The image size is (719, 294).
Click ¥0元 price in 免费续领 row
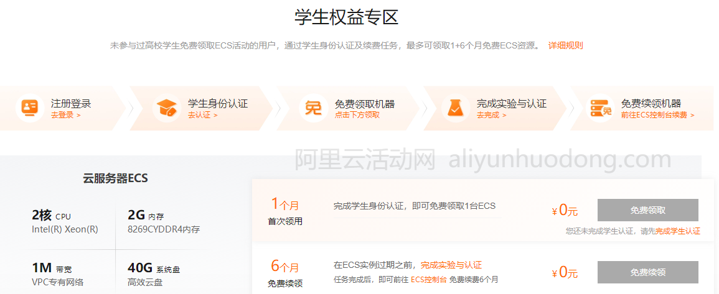coord(565,272)
